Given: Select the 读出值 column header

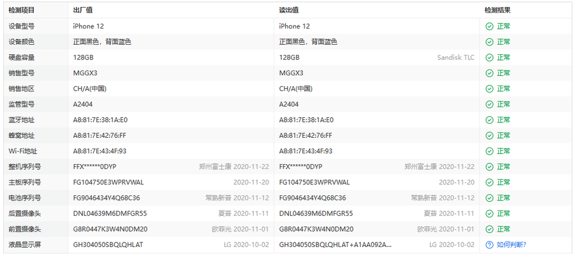Looking at the screenshot, I should (289, 10).
